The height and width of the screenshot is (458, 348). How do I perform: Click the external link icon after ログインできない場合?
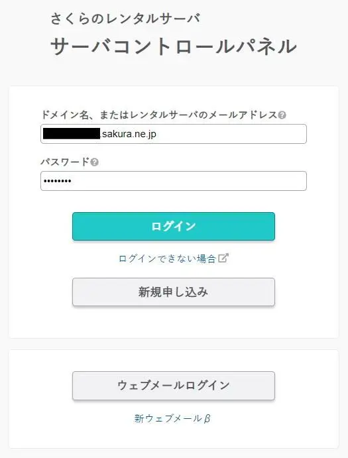pyautogui.click(x=223, y=258)
